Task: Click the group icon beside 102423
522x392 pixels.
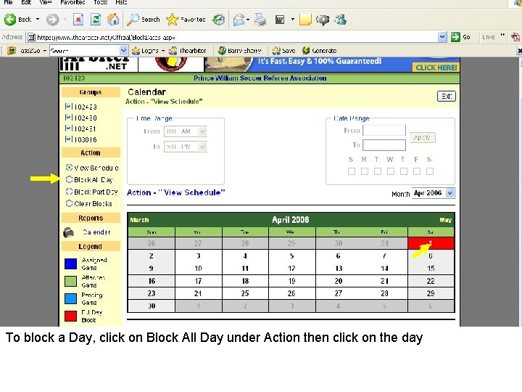Action: (68, 107)
